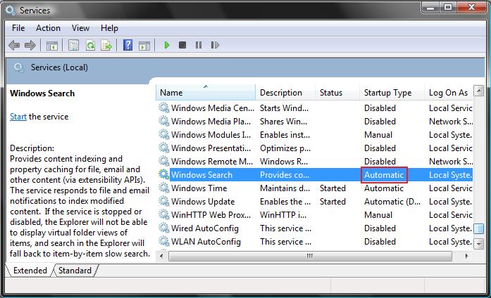This screenshot has height=298, width=491.
Task: Toggle the action pane toolbar icon
Action: [144, 46]
